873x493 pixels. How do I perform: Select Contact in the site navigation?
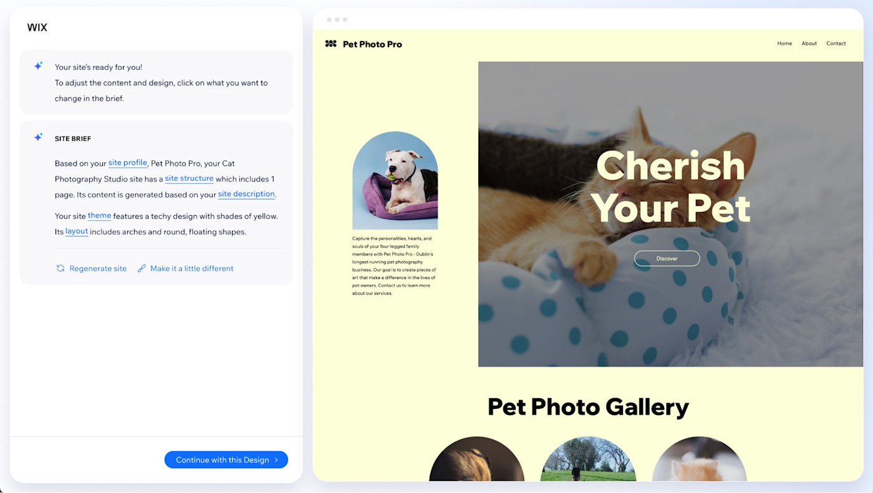tap(836, 44)
